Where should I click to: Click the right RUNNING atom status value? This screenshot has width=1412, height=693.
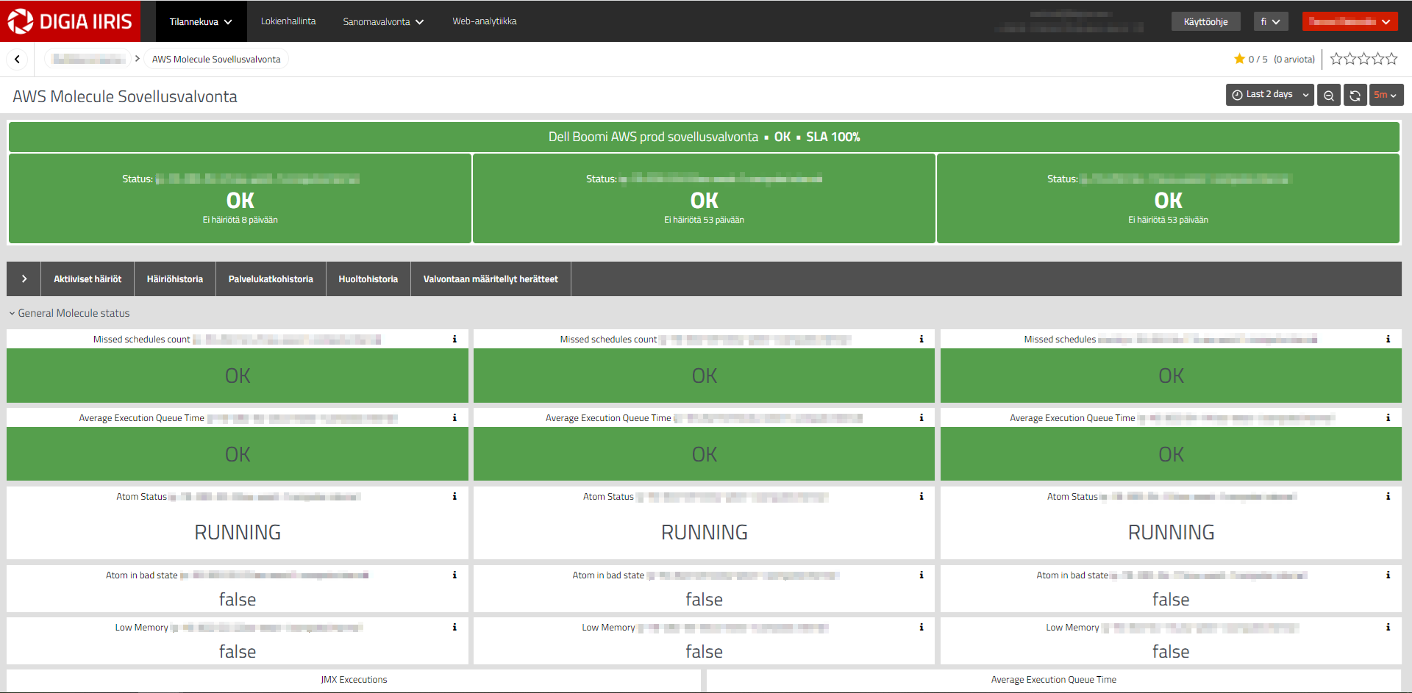(x=1171, y=532)
